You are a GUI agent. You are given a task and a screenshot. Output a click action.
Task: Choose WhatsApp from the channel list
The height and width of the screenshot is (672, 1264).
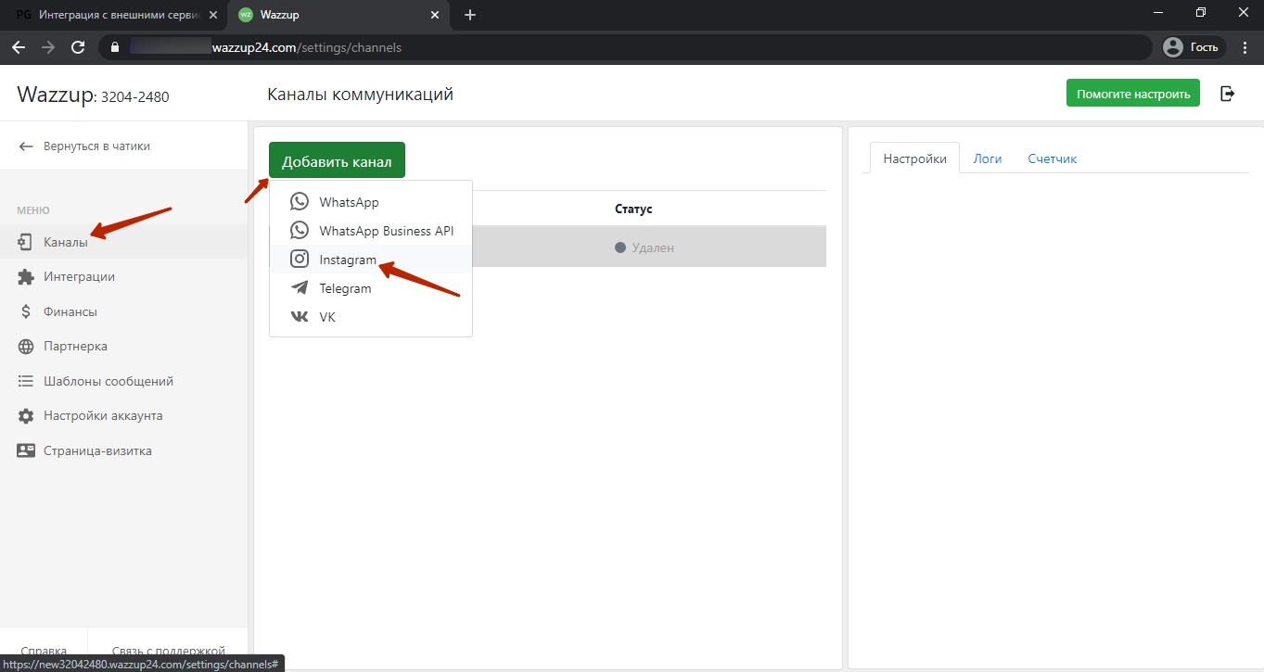click(371, 202)
